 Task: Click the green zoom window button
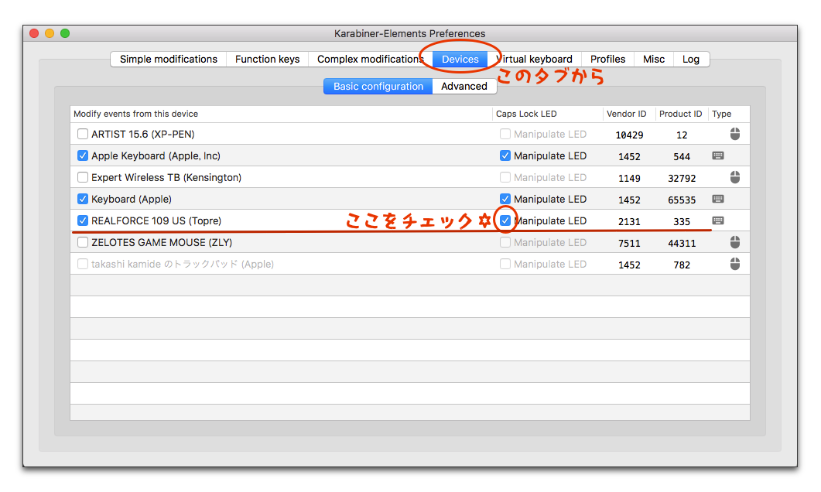(x=65, y=33)
